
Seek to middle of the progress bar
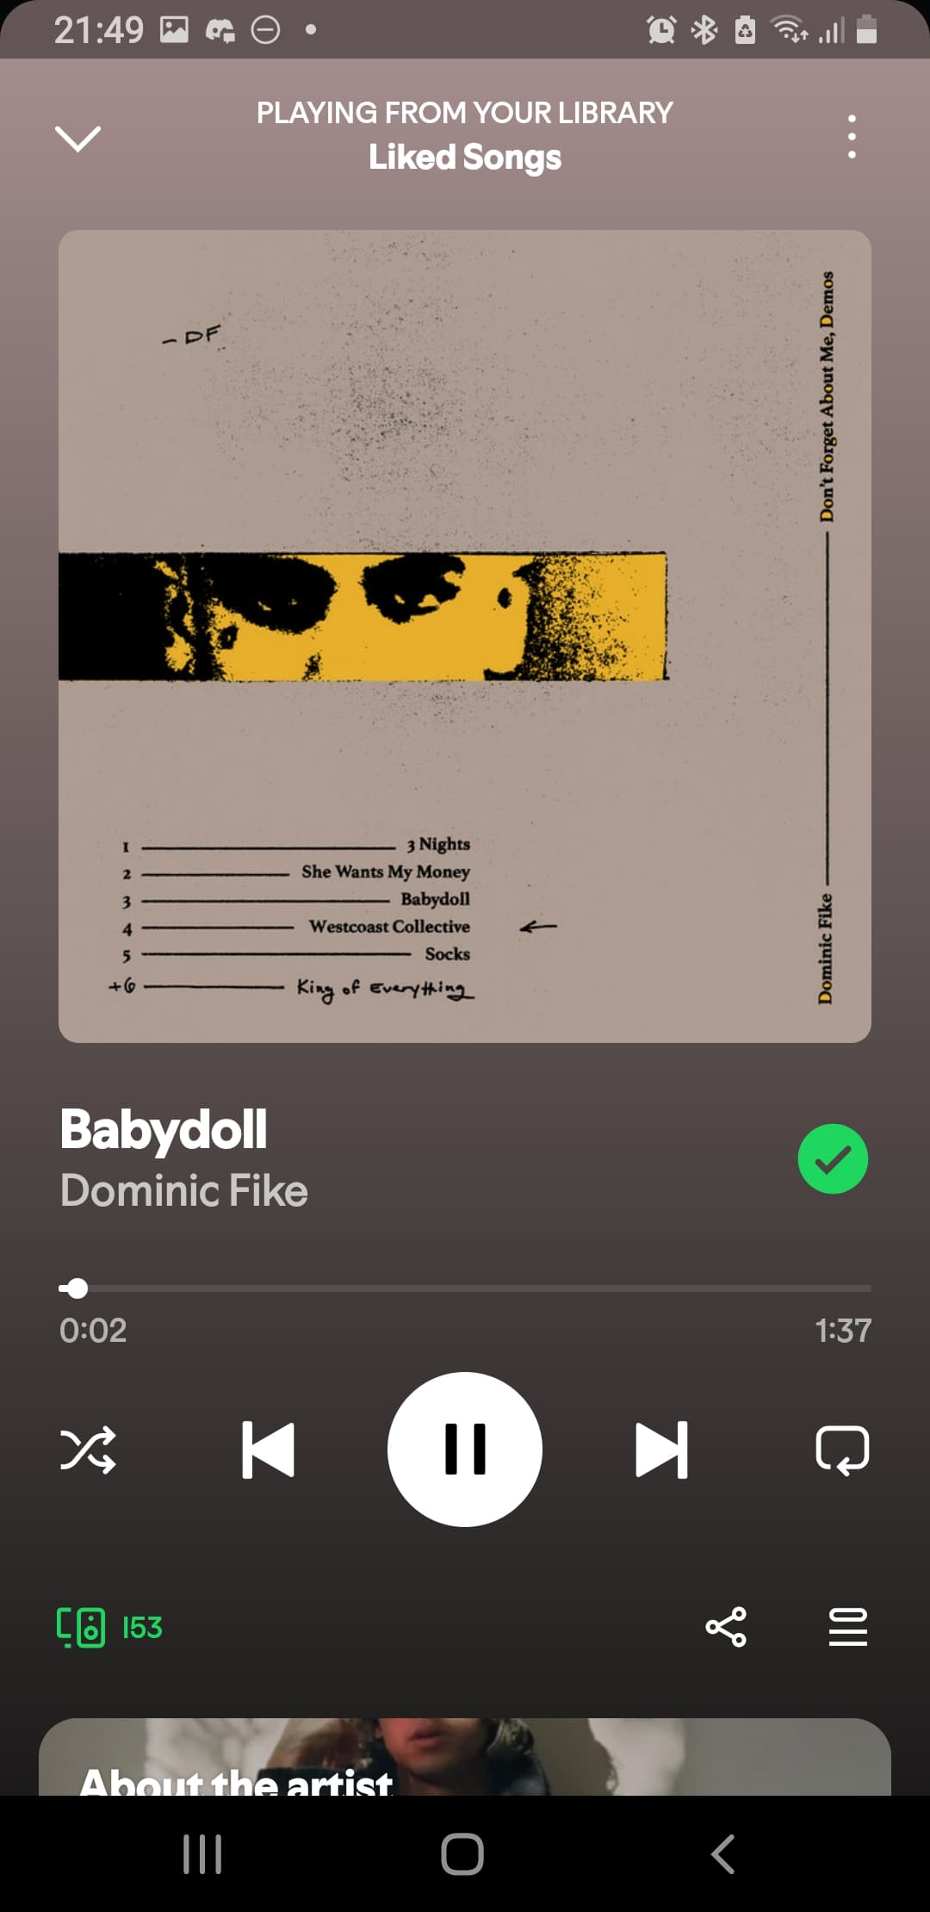[x=465, y=1288]
